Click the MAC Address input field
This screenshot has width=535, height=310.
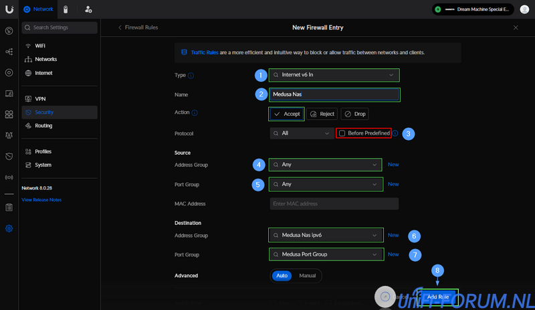point(334,204)
